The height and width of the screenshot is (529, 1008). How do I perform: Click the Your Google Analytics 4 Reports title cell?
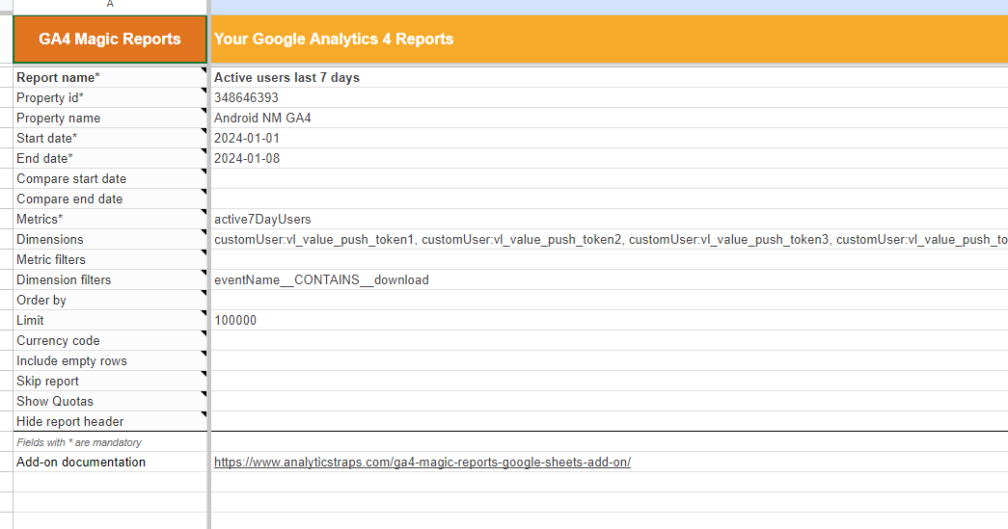[610, 40]
